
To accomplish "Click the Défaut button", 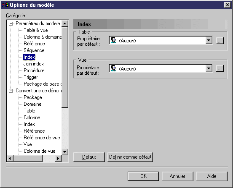I will pyautogui.click(x=89, y=157).
